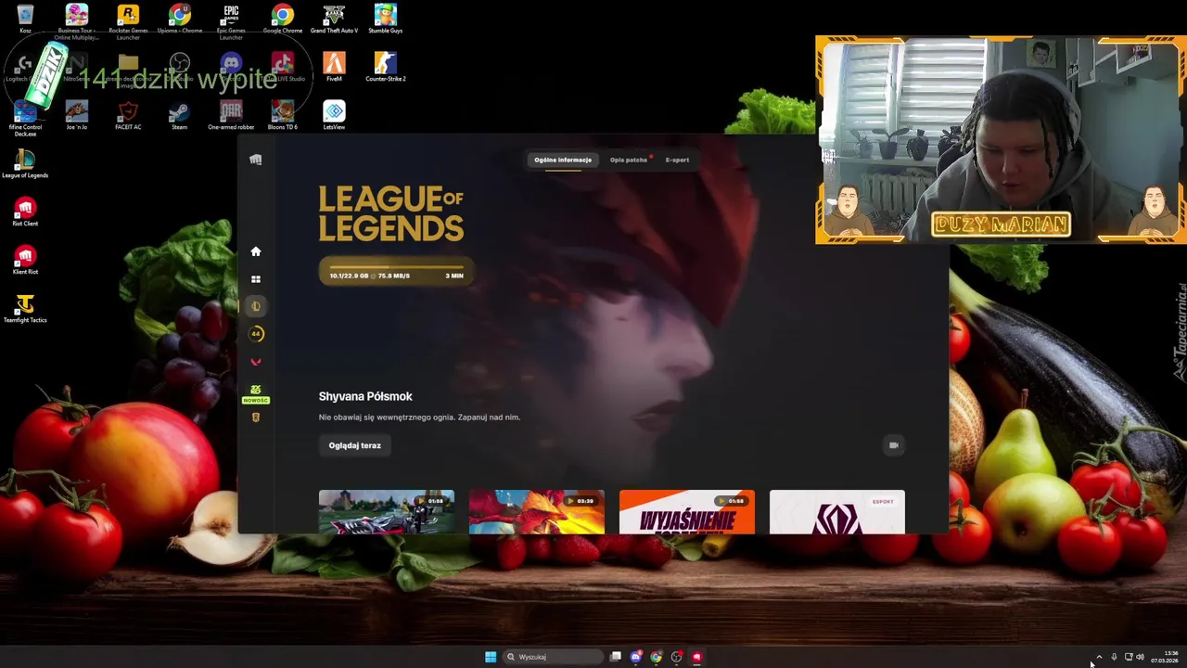Open fifine Control Deck.exe desktop icon

[25, 119]
